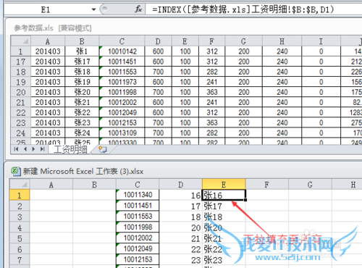Click cell 张17 in 参考数据 window
This screenshot has width=362, height=268.
(82, 62)
